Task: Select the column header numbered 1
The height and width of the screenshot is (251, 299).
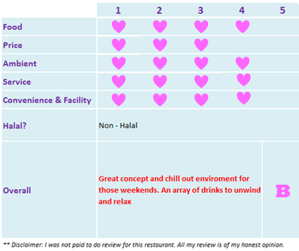Action: click(x=118, y=10)
